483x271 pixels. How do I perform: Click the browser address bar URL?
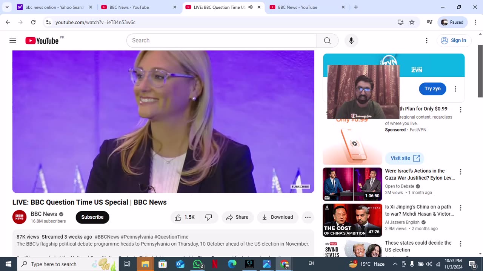point(95,22)
